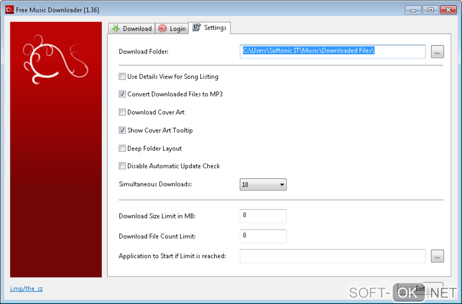Viewport: 462px width, 304px height.
Task: Click the Download Folder path field
Action: (332, 52)
